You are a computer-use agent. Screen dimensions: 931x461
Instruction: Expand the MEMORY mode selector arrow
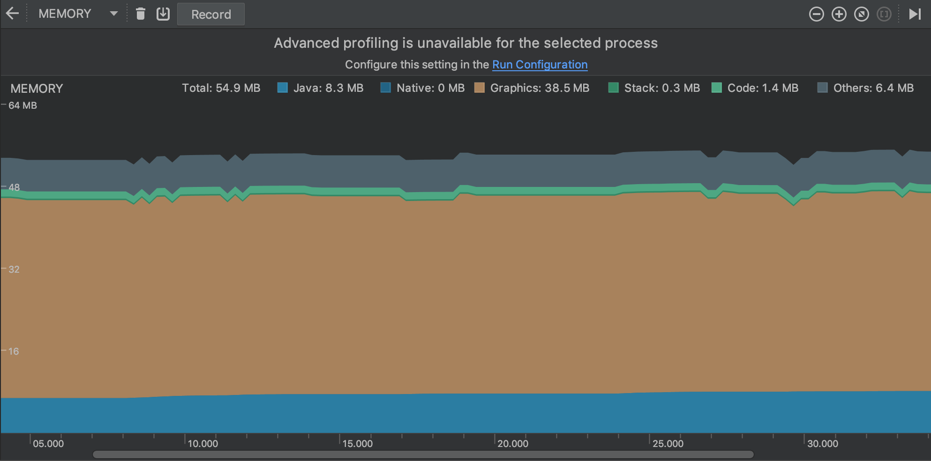(x=113, y=14)
